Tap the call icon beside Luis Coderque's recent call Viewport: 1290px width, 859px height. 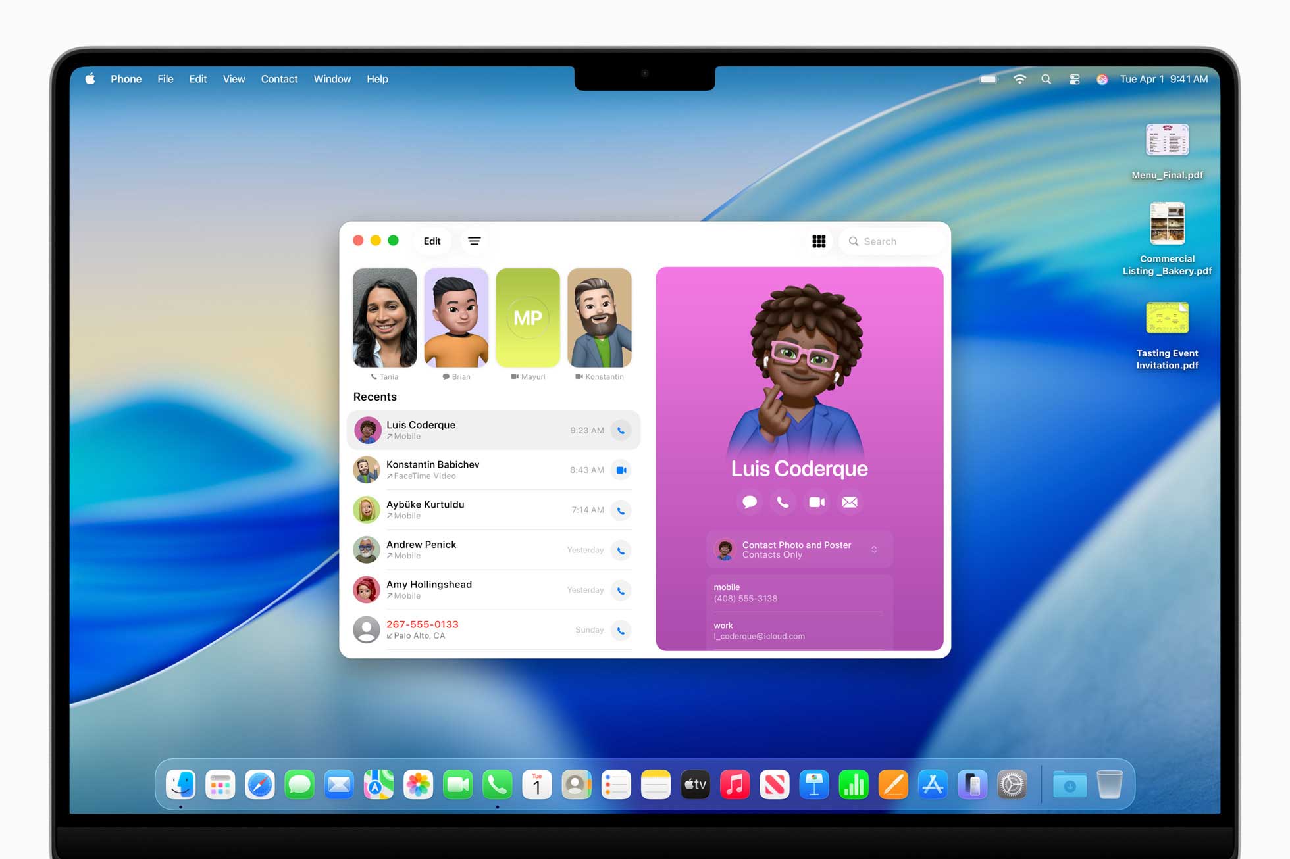tap(621, 430)
